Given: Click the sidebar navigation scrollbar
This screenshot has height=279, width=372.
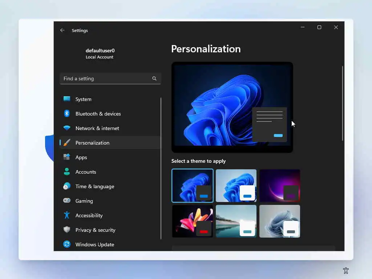Looking at the screenshot, I should click(161, 168).
